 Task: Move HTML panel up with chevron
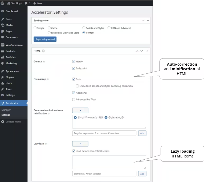137,51
